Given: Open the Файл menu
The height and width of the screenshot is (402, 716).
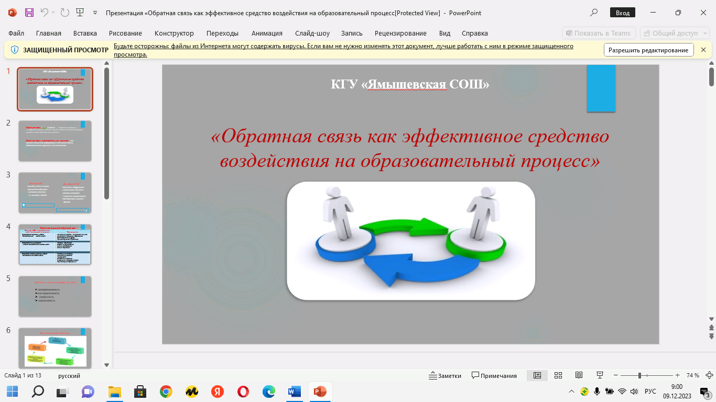Looking at the screenshot, I should coord(16,33).
